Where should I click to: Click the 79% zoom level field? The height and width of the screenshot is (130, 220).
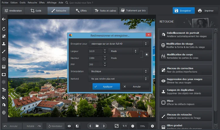coord(142,126)
